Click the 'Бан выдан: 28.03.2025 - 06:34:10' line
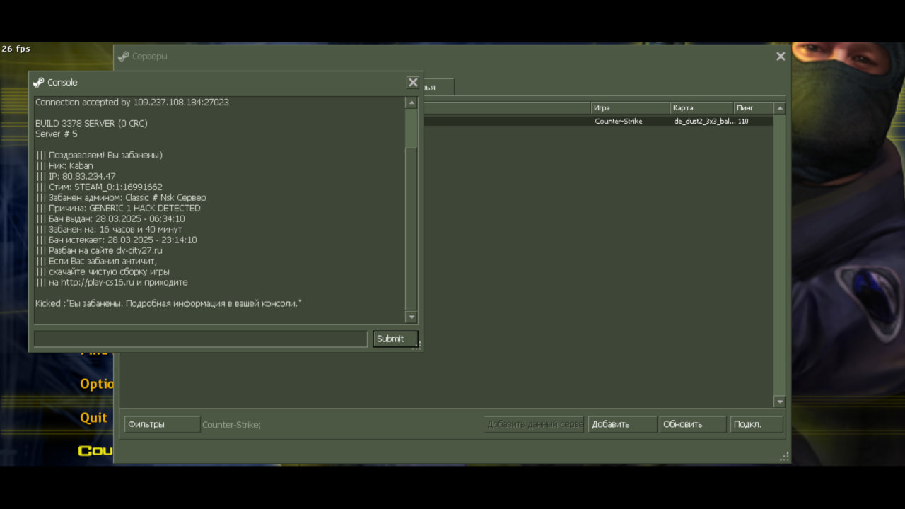This screenshot has width=905, height=509. point(110,219)
